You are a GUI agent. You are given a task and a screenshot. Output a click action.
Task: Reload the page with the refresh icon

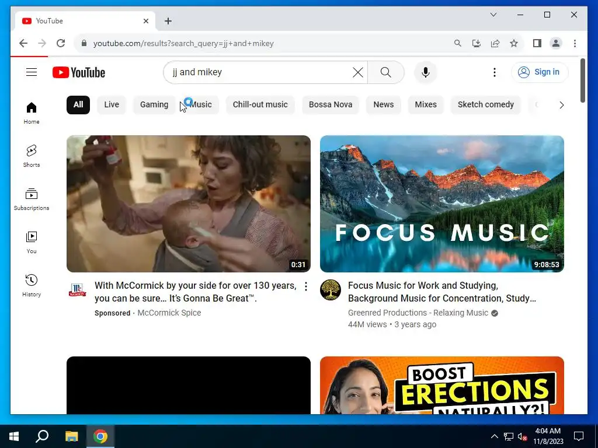pyautogui.click(x=61, y=43)
